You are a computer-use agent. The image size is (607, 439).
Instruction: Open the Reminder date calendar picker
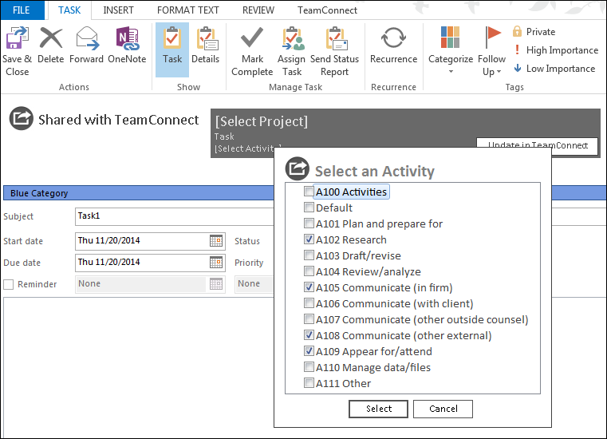[216, 284]
